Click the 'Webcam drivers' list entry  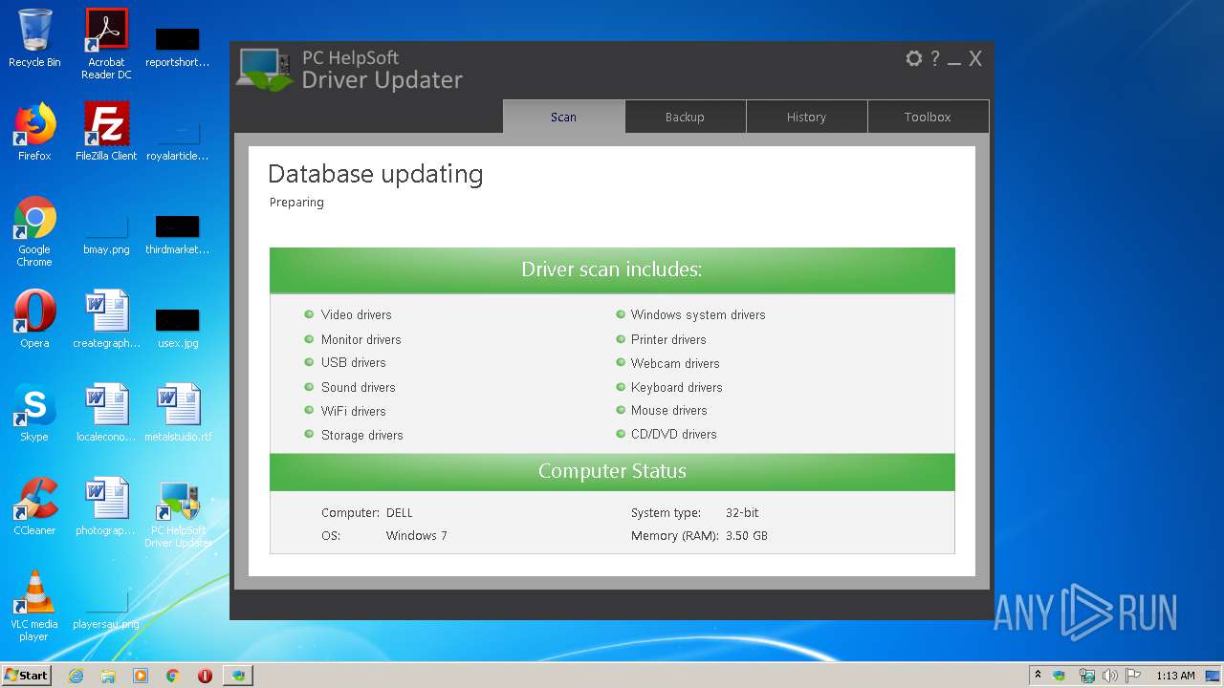pyautogui.click(x=675, y=363)
